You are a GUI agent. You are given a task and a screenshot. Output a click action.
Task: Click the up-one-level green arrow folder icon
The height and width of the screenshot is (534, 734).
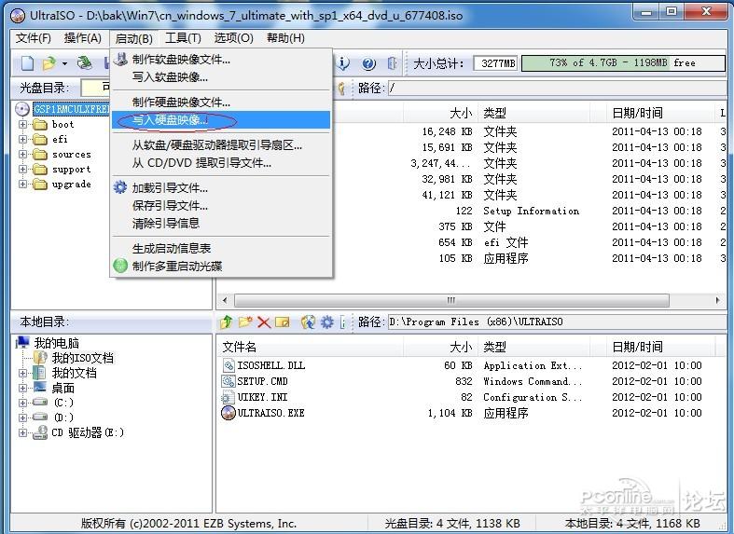point(227,322)
